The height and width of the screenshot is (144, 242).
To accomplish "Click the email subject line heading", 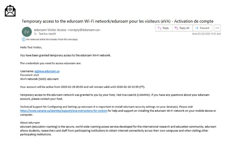I will point(117,21).
